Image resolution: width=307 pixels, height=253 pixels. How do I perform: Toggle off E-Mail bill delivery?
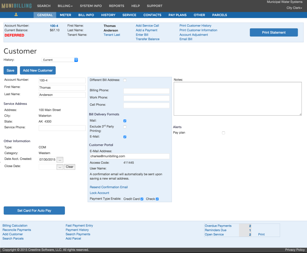[x=125, y=136]
